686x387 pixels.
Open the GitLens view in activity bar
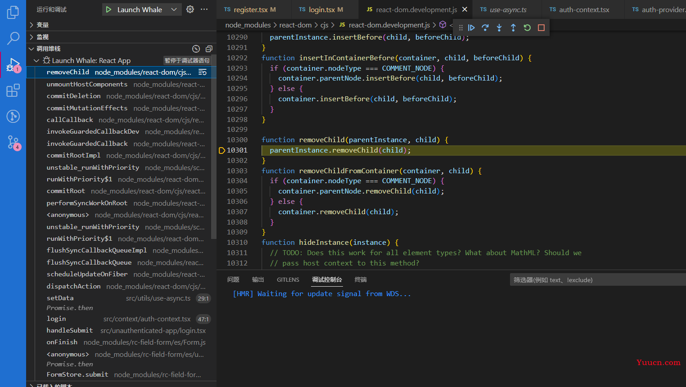[13, 117]
